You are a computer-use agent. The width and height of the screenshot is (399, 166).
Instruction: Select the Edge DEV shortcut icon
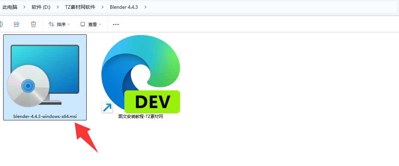tap(141, 74)
